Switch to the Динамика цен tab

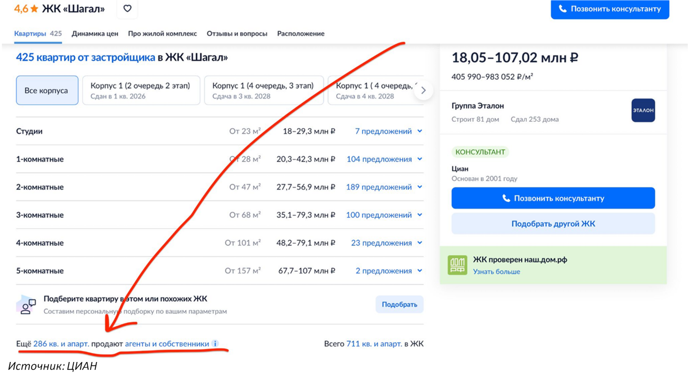click(x=95, y=34)
